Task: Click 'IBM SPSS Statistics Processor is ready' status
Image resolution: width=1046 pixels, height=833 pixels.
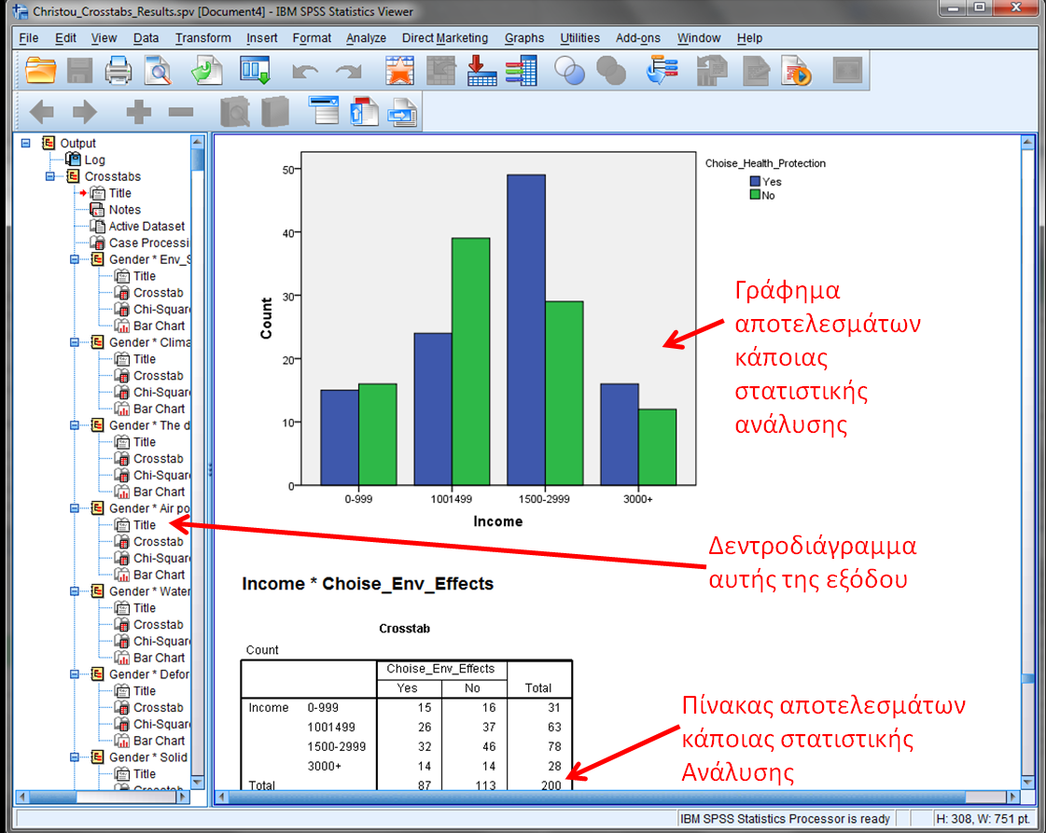Action: click(x=785, y=818)
